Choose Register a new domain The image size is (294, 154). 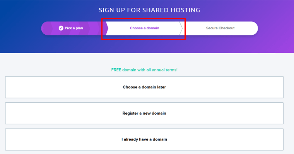point(144,113)
